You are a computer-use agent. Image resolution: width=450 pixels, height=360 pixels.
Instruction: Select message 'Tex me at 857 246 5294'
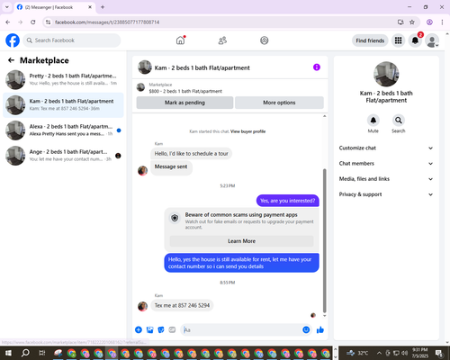tap(182, 305)
